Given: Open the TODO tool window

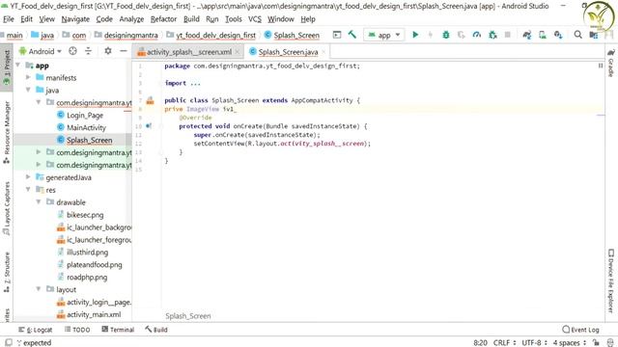Looking at the screenshot, I should [77, 330].
